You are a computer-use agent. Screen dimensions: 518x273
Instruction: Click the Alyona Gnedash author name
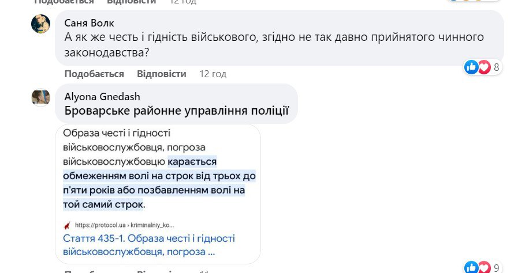pyautogui.click(x=102, y=96)
